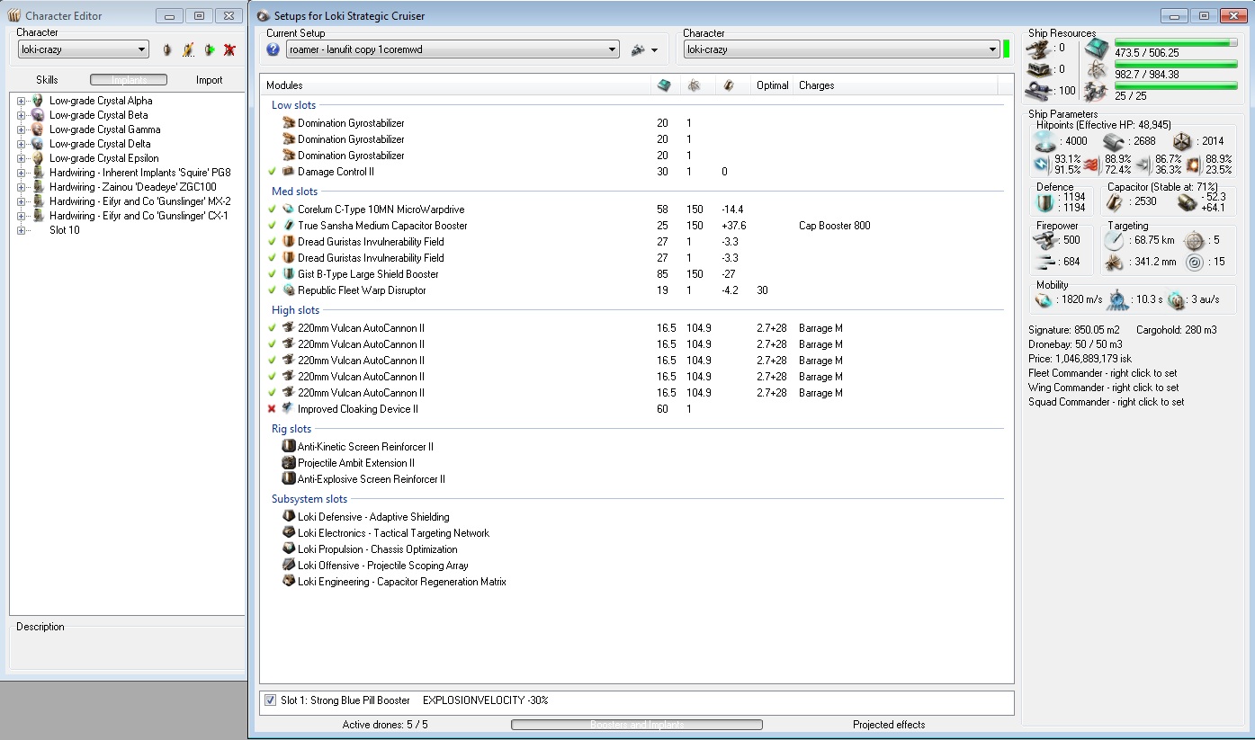
Task: Click the Optimal column header
Action: [773, 85]
